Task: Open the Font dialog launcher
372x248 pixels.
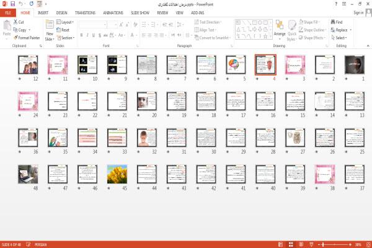Action: pyautogui.click(x=137, y=46)
